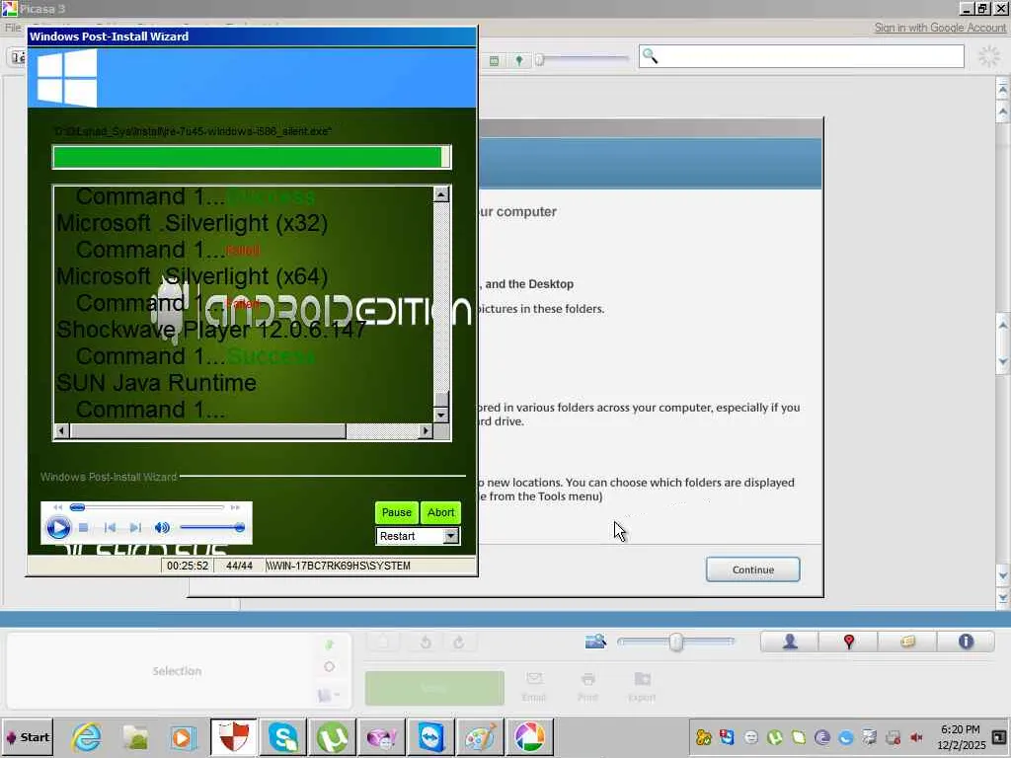Click the Email button in the Picasa bottom bar
Image resolution: width=1011 pixels, height=758 pixels.
pos(533,687)
